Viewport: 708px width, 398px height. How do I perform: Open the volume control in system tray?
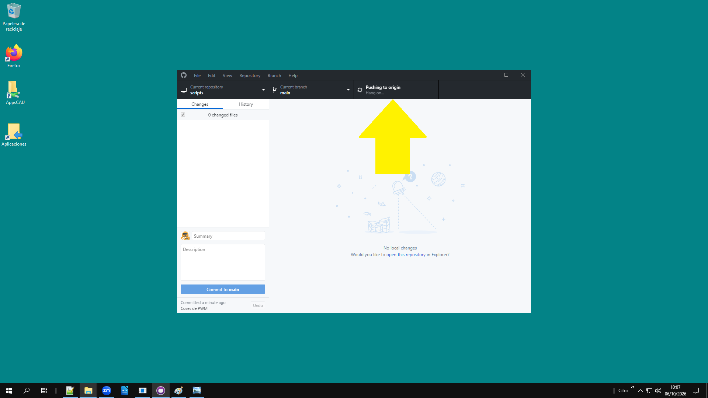(658, 391)
